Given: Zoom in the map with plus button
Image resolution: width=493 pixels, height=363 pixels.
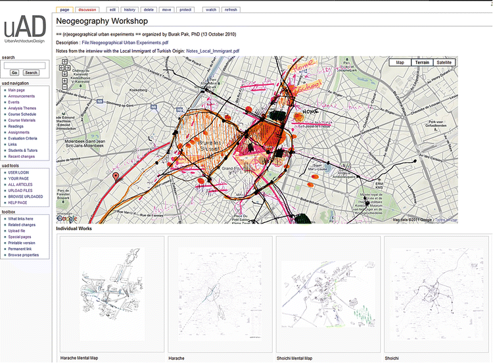Looking at the screenshot, I should pyautogui.click(x=64, y=81).
